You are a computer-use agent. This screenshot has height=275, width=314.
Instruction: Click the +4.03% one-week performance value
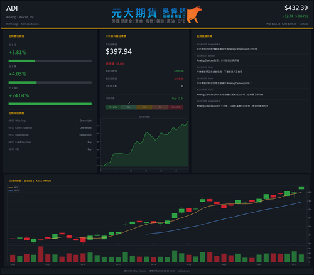click(18, 74)
